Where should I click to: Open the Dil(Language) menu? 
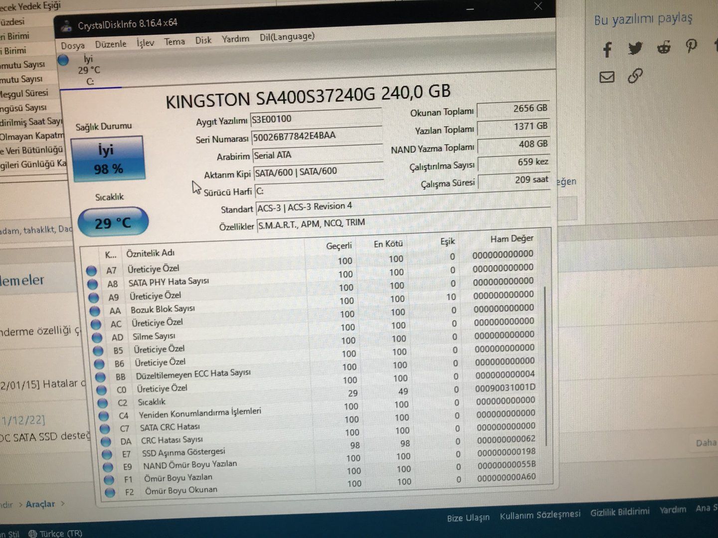(x=287, y=37)
